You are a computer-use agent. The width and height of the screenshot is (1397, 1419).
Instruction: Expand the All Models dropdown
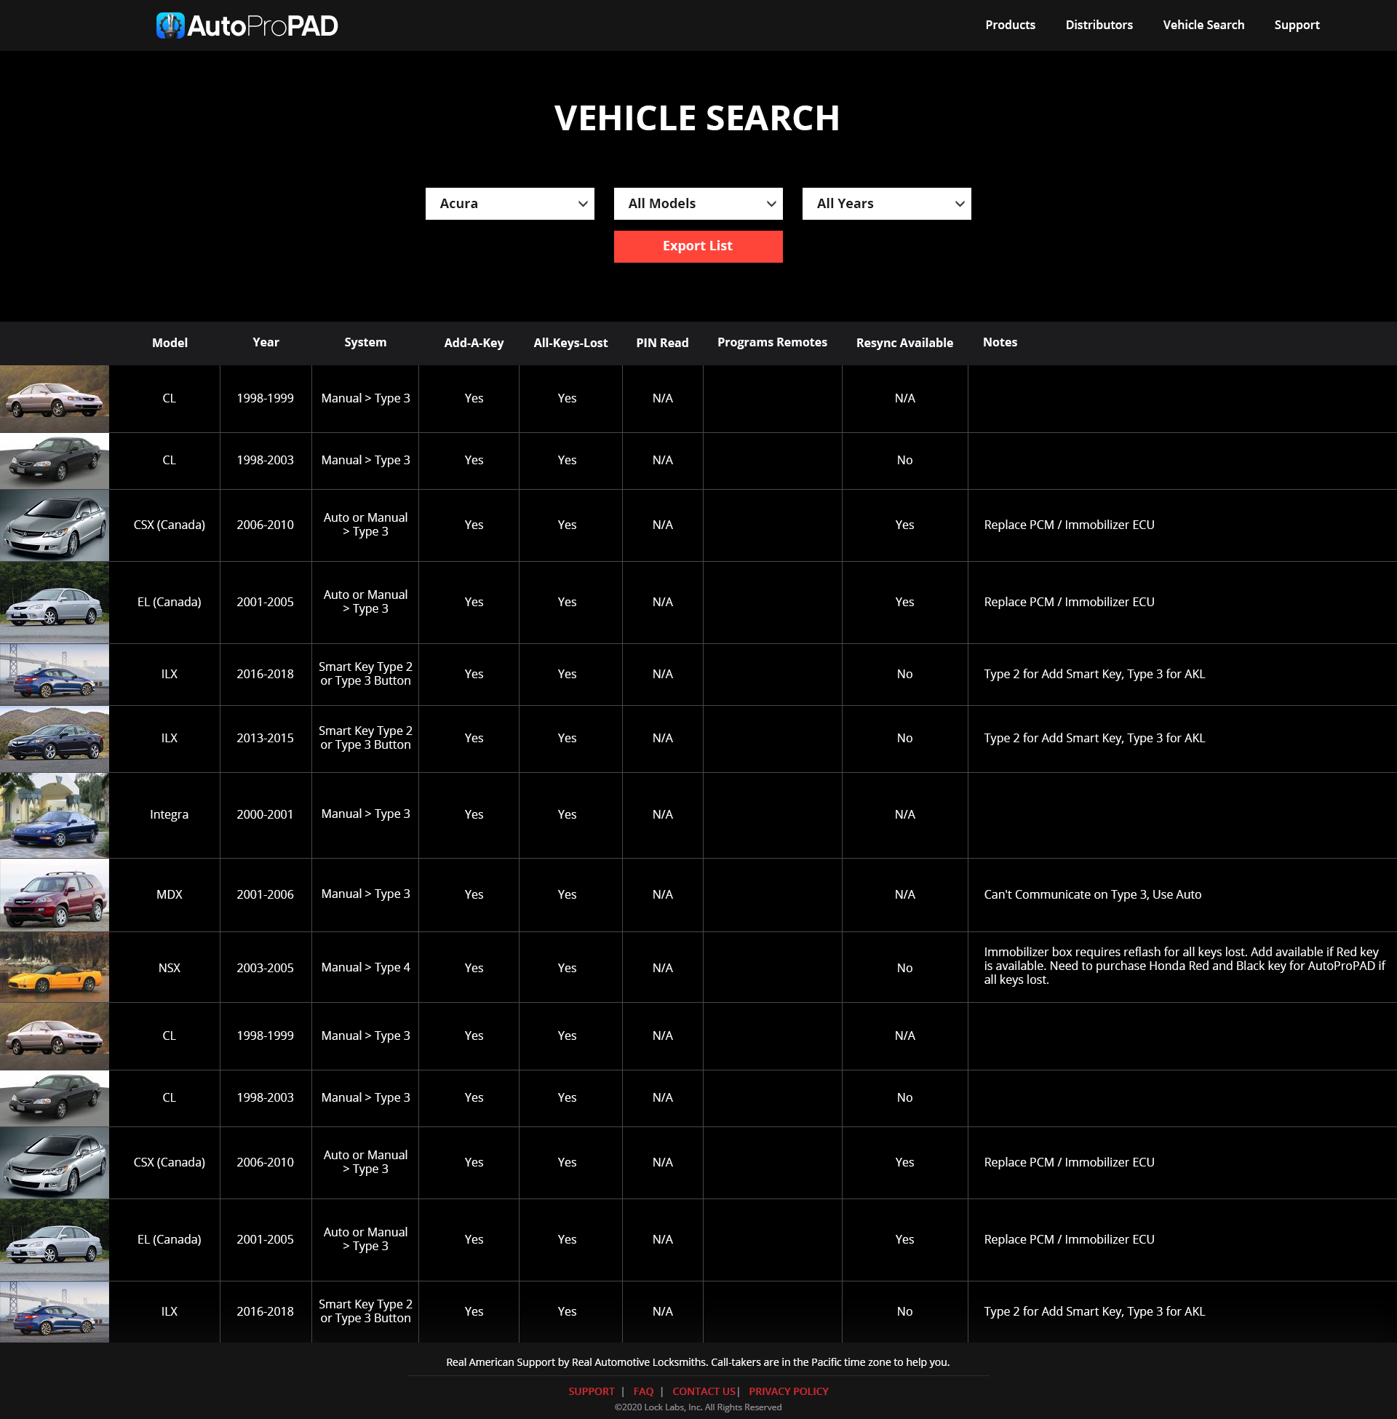coord(698,203)
